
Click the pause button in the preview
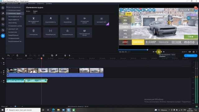click(x=159, y=52)
